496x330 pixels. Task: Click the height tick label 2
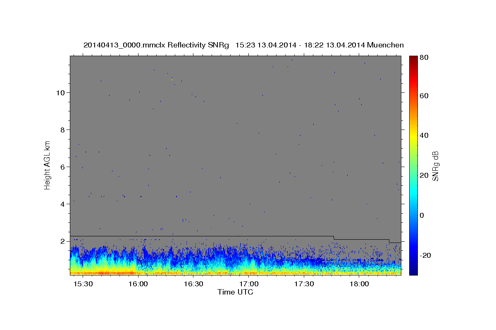tap(63, 241)
